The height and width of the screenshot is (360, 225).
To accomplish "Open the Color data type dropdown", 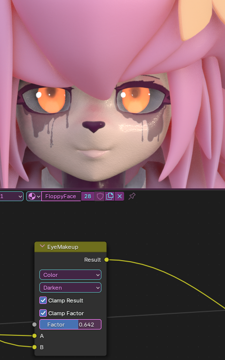I will tap(70, 275).
